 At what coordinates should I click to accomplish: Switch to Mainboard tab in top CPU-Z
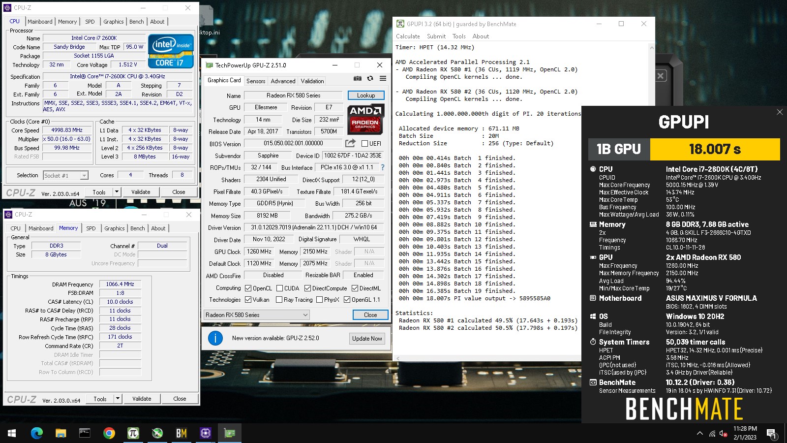(40, 22)
